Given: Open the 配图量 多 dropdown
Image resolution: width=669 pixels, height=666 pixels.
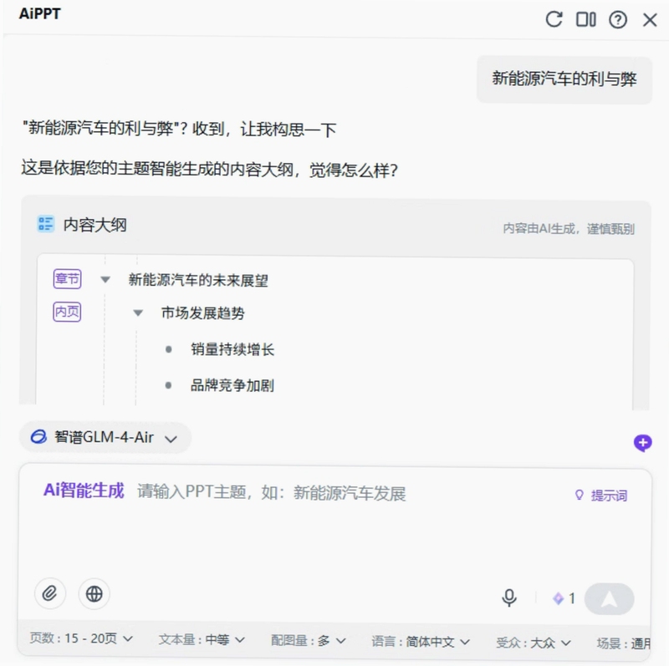Looking at the screenshot, I should [x=308, y=640].
